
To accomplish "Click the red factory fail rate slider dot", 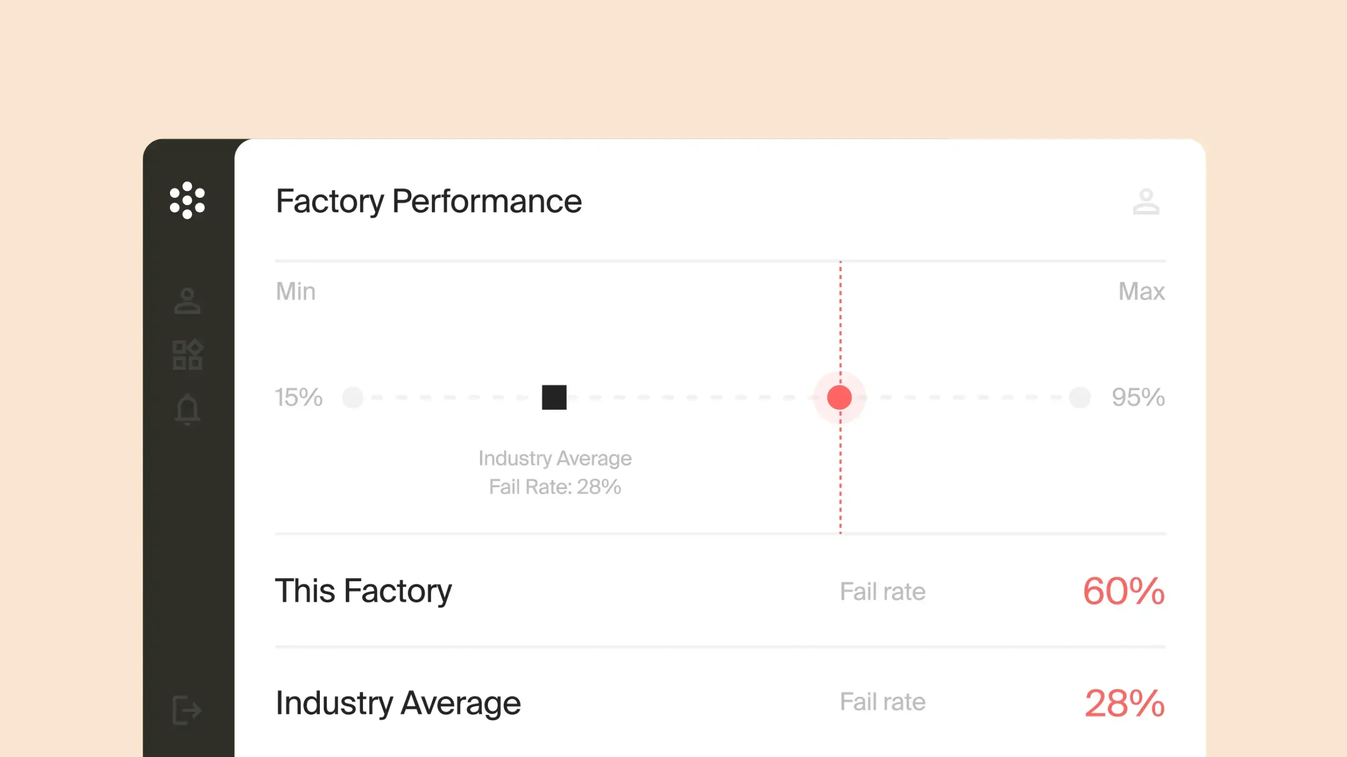I will pos(839,397).
